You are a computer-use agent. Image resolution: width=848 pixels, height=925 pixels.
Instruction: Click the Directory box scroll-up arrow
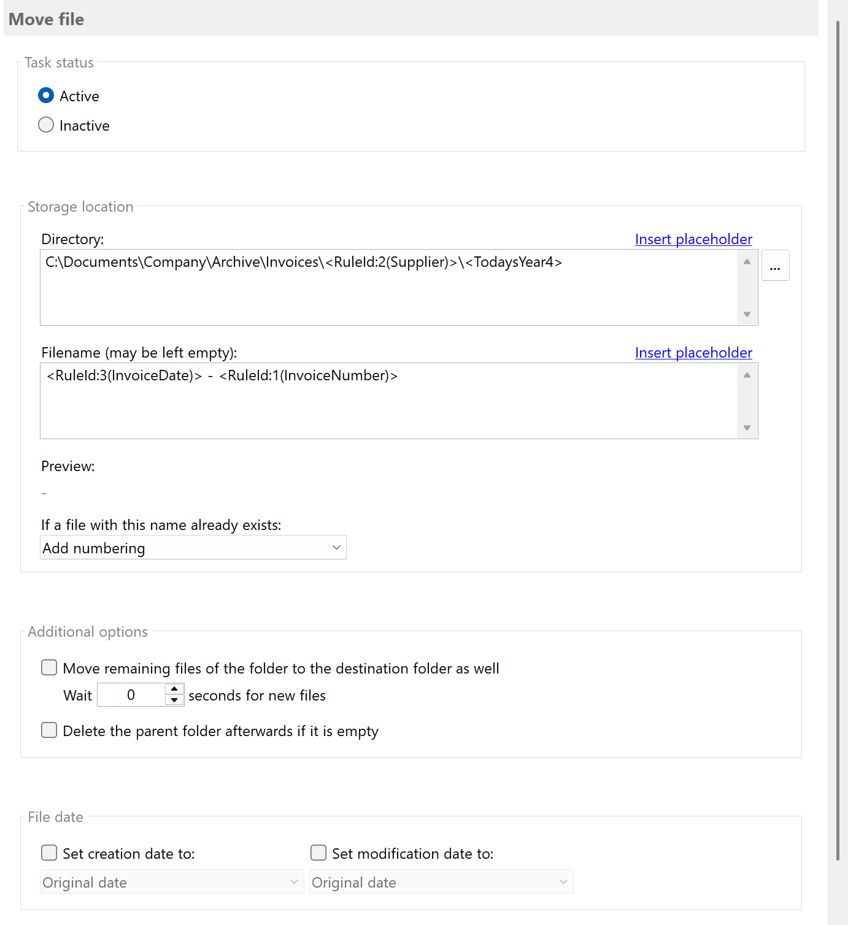tap(747, 261)
